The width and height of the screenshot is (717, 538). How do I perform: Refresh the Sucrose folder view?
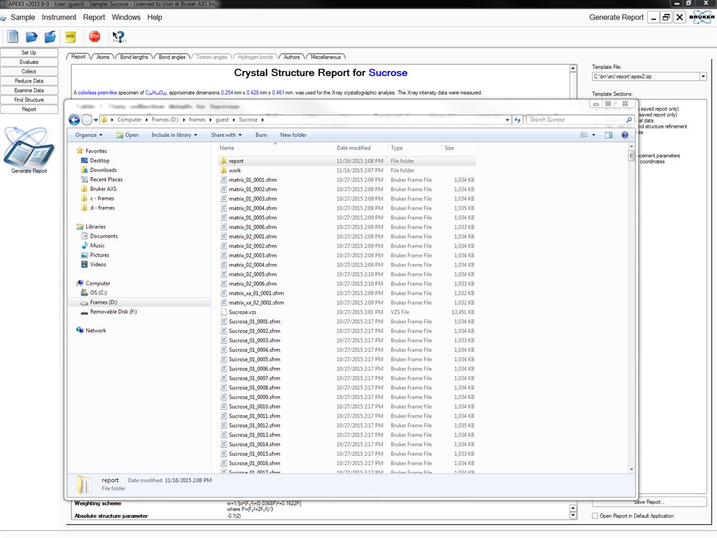518,119
